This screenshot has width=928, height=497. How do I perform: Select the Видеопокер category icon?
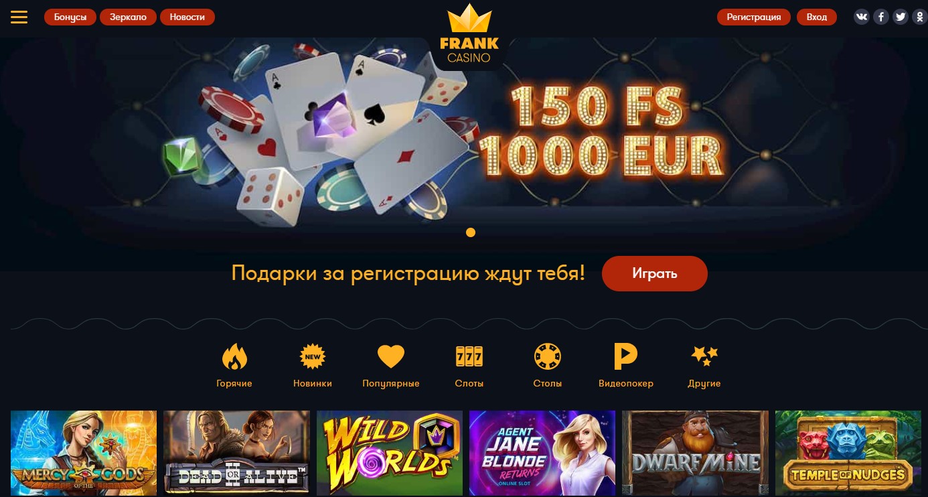point(625,357)
